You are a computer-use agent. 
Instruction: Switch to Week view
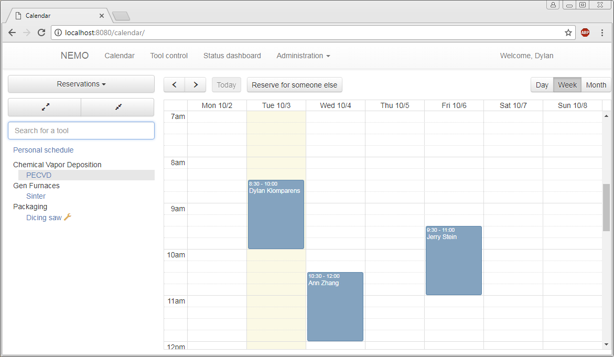pos(567,85)
